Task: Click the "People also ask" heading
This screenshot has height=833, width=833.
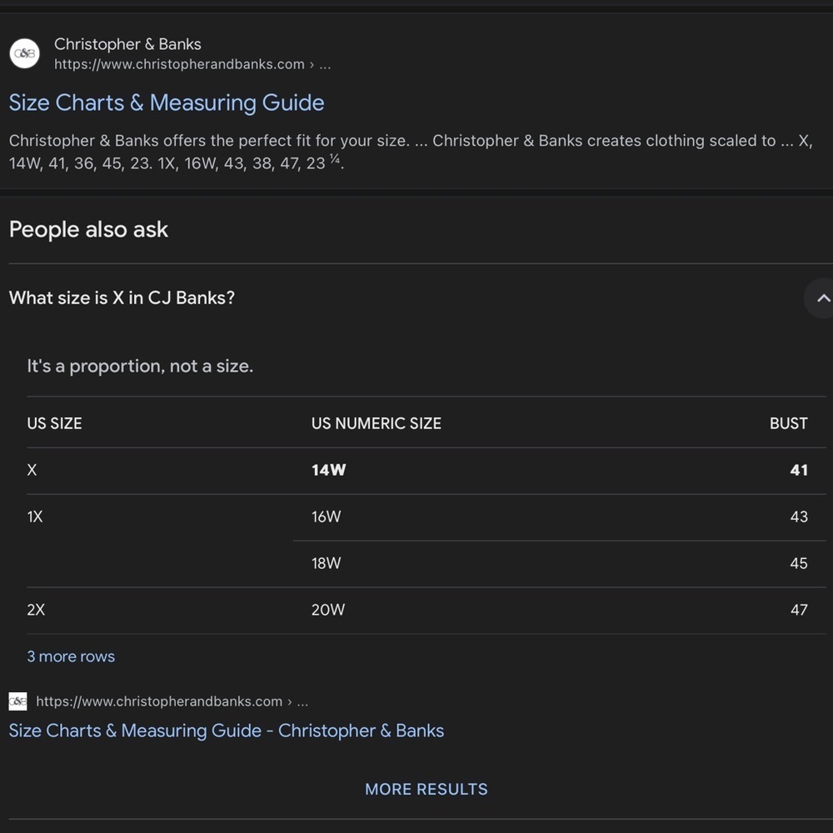Action: coord(88,230)
